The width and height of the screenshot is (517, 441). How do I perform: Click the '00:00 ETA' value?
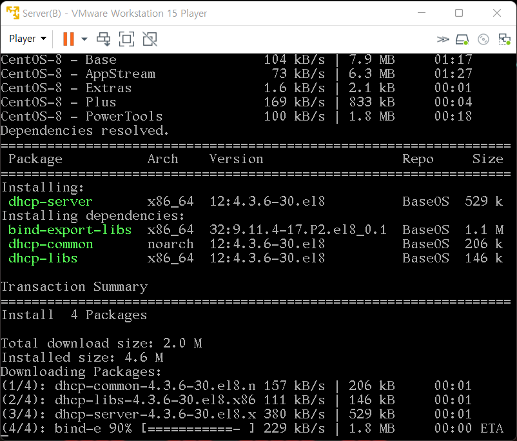(469, 429)
